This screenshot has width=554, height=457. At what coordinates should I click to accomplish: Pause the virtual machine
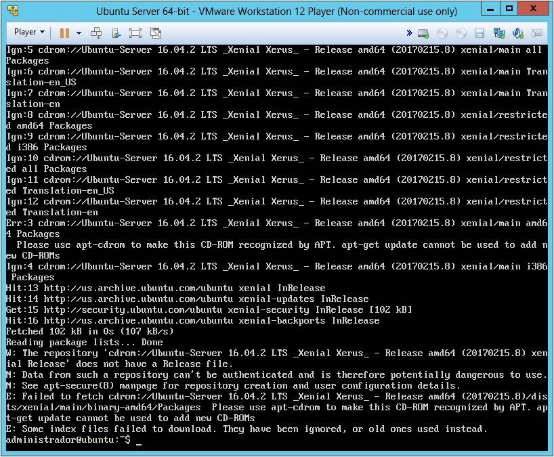(x=64, y=33)
